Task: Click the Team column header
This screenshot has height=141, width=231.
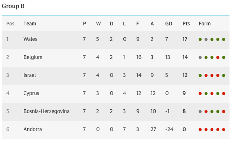Action: coord(30,23)
